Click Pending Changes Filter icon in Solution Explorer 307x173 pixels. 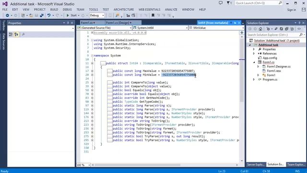point(268,29)
